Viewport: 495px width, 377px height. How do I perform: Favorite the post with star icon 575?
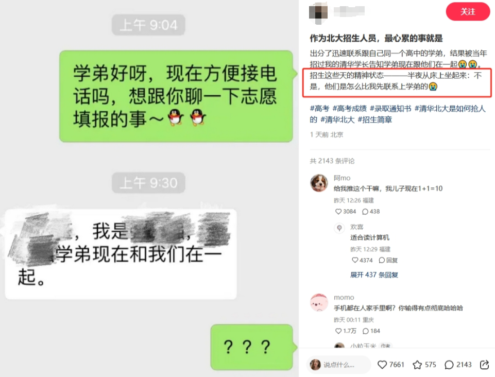pos(424,365)
